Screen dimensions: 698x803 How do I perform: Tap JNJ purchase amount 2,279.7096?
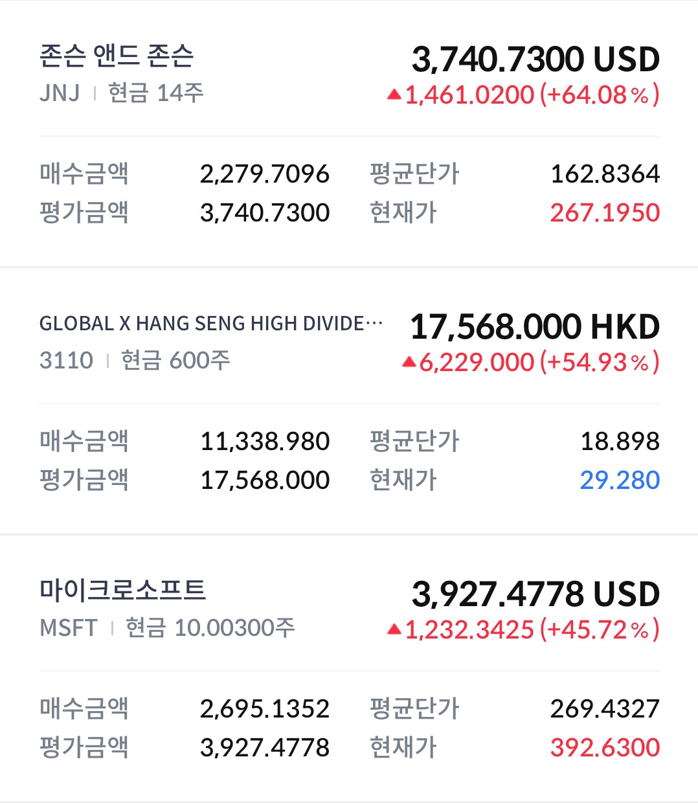coord(265,174)
